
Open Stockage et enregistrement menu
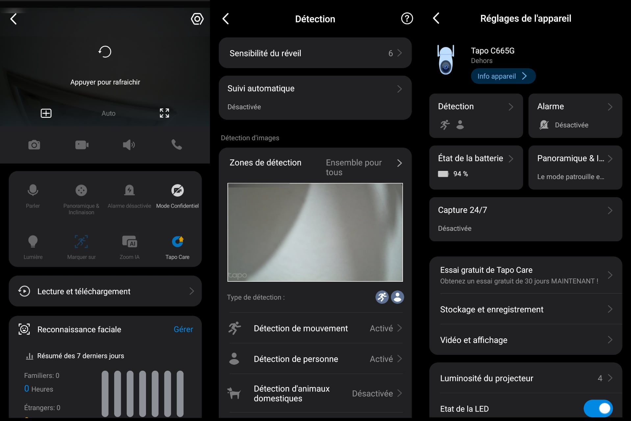pyautogui.click(x=525, y=309)
